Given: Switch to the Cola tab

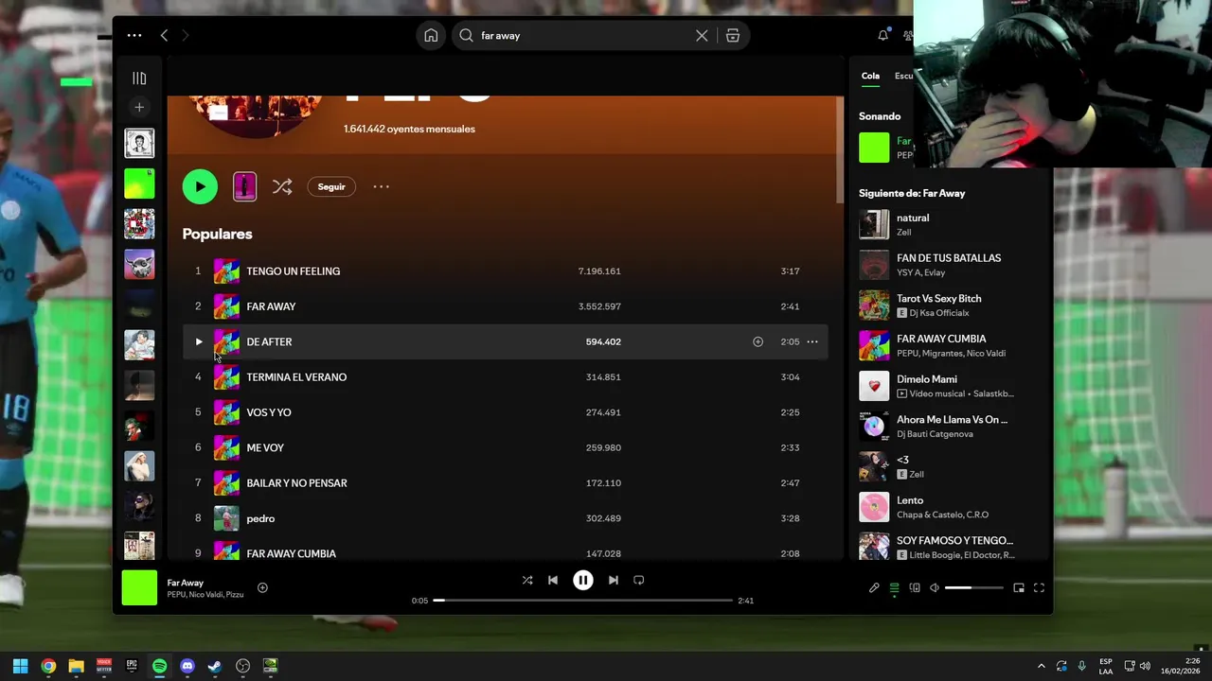Looking at the screenshot, I should tap(870, 76).
